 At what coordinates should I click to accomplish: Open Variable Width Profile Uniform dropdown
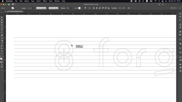pos(47,8)
